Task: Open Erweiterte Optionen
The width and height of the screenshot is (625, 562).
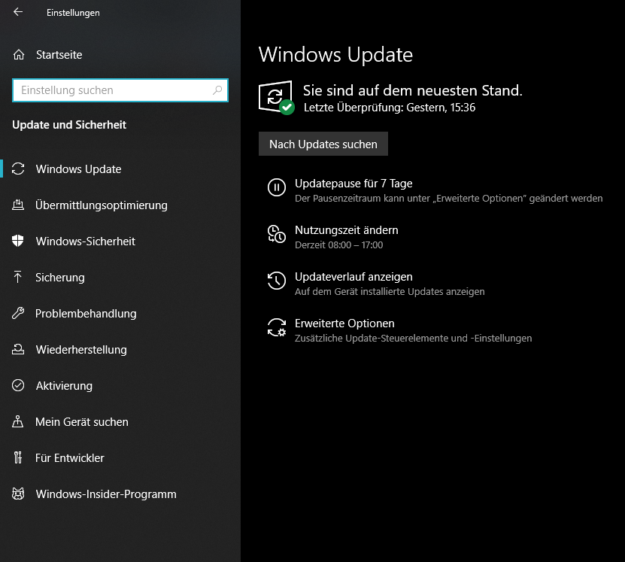Action: (344, 324)
